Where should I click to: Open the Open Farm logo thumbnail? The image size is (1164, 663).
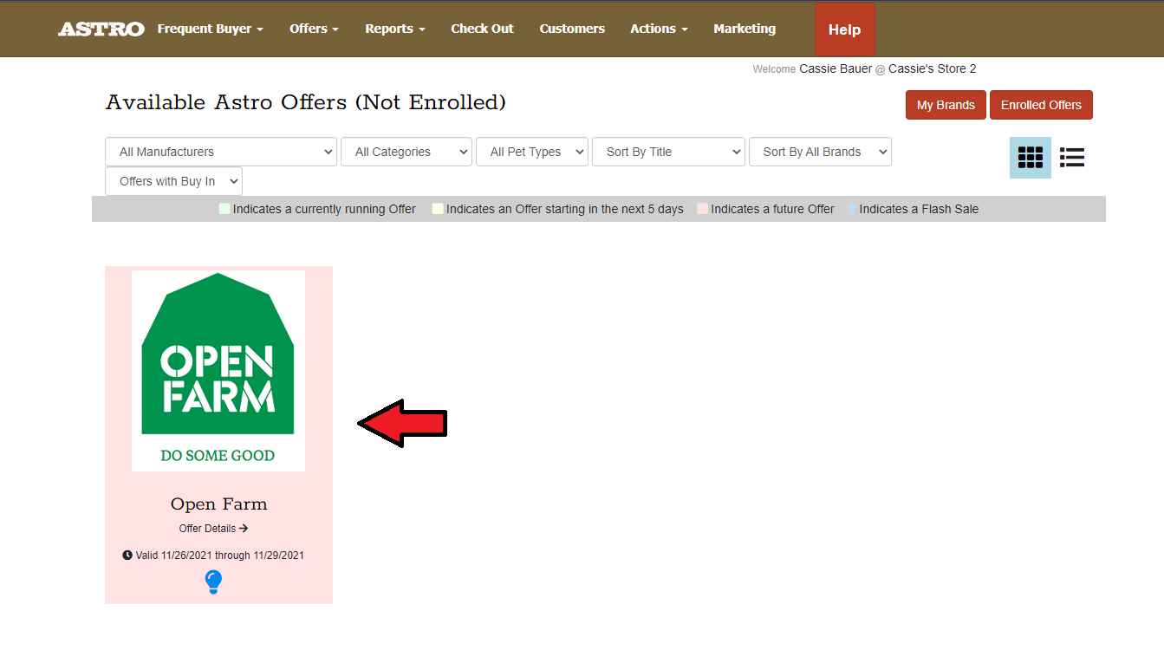tap(218, 371)
